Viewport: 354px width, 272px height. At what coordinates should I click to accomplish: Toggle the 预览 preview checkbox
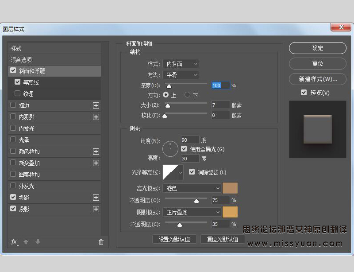click(x=304, y=93)
